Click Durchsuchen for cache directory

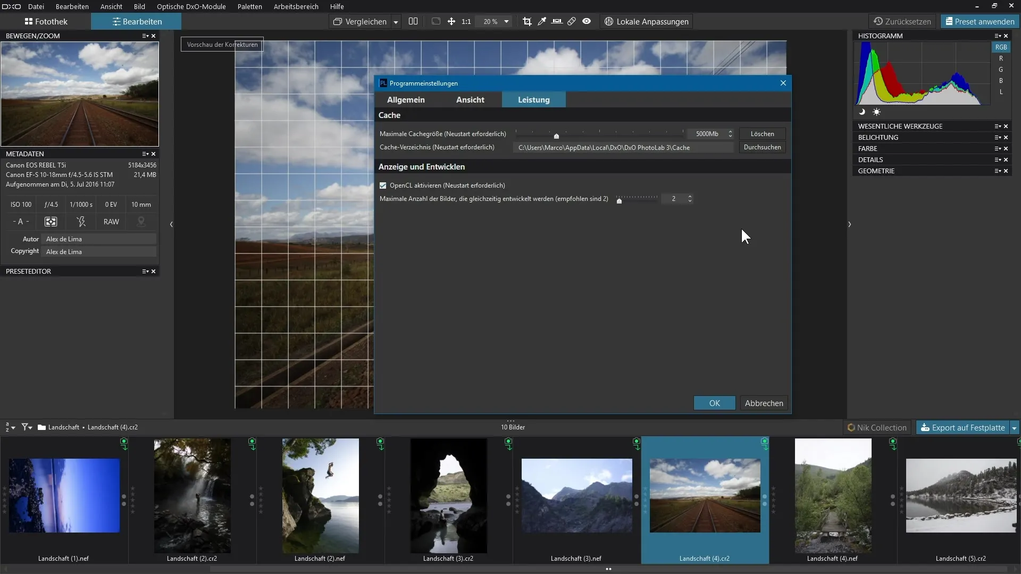762,147
